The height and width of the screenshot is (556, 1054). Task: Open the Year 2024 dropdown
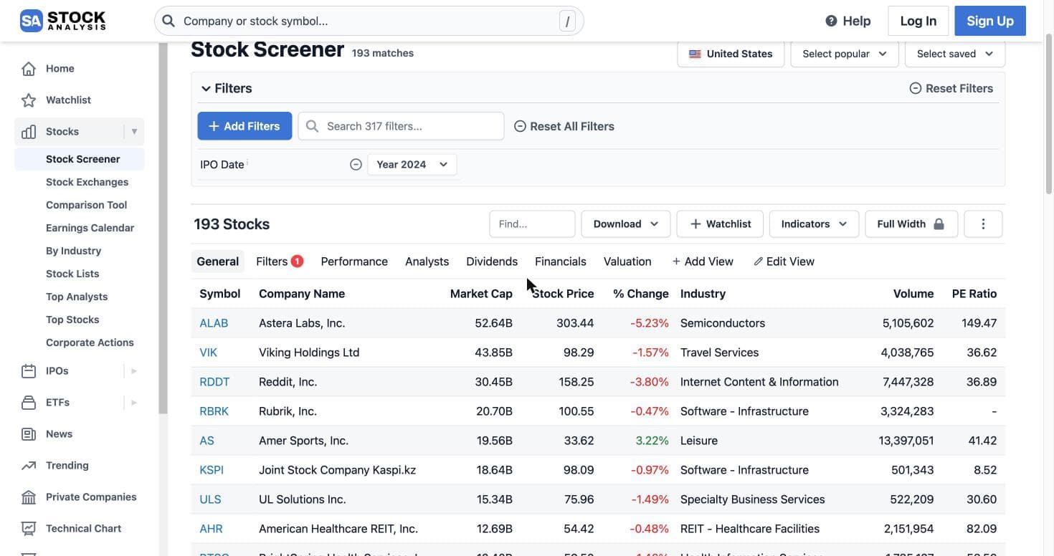click(412, 164)
